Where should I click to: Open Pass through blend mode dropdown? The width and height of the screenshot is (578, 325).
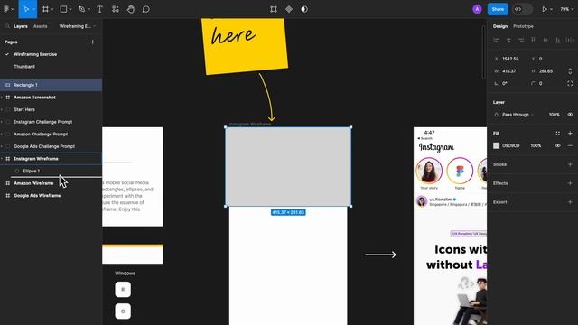click(517, 115)
